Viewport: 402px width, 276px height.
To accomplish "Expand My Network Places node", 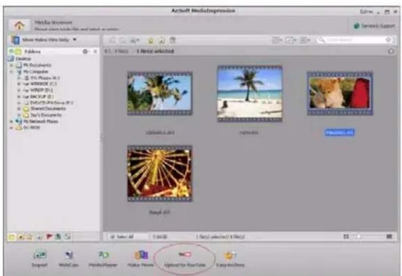I will (11, 121).
